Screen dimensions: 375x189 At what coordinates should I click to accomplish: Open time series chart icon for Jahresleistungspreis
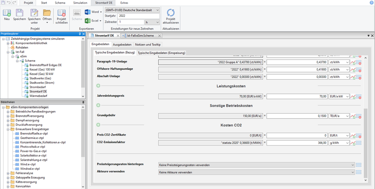[353, 97]
